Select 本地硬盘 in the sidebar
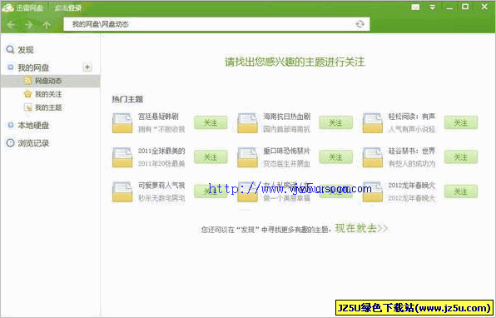Screen dimensions: 496x318 33,126
